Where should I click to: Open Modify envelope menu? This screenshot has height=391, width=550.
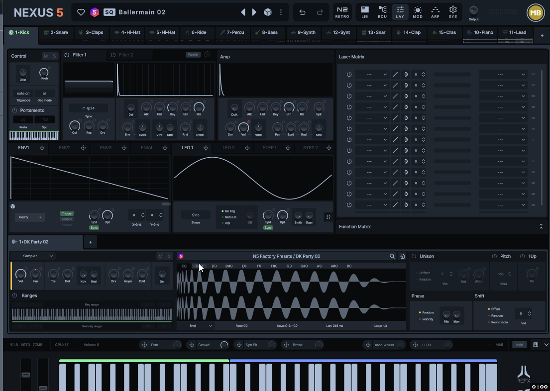[x=30, y=217]
